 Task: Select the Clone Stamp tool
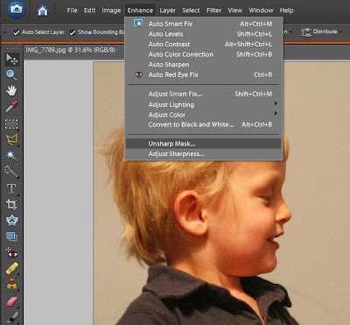11,284
